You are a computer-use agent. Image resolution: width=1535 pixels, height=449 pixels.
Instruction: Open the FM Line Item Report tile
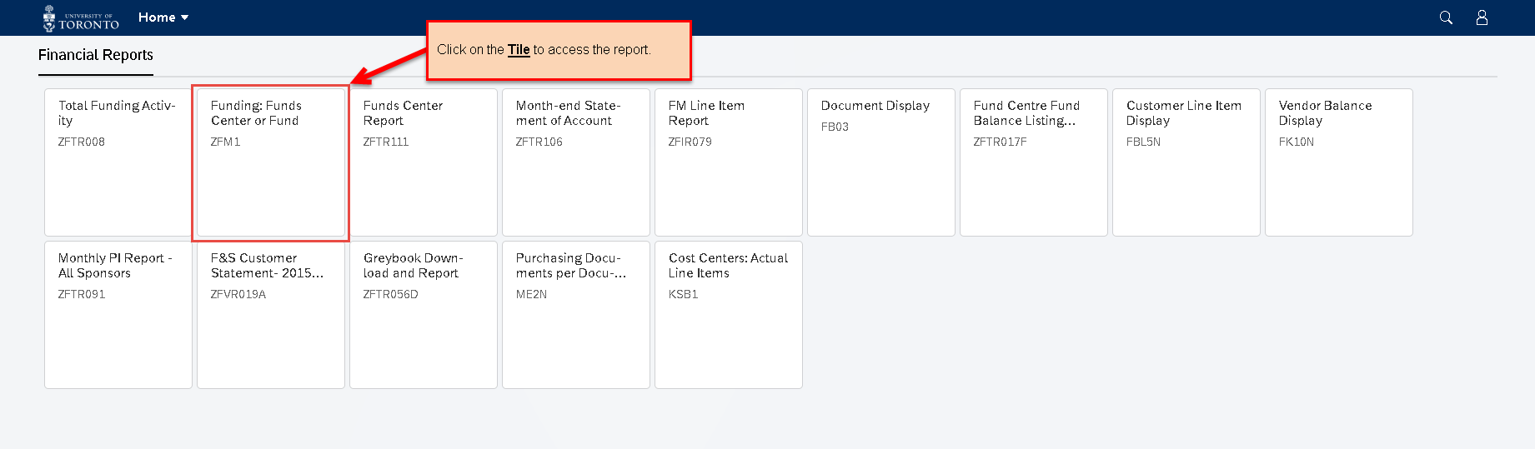click(x=729, y=162)
